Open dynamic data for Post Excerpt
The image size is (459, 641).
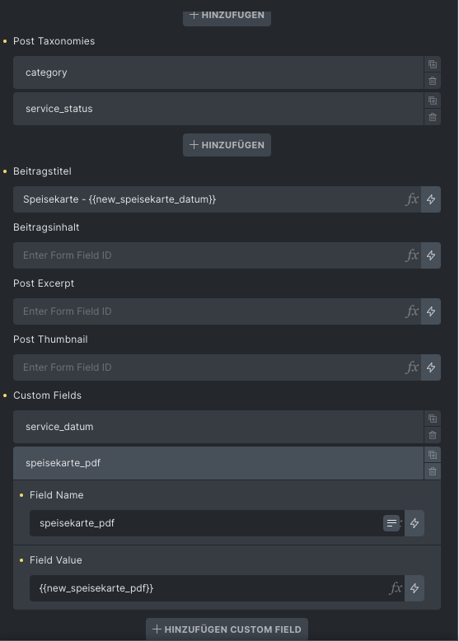431,311
